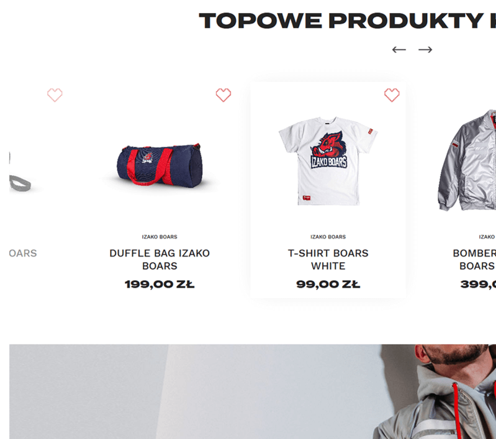The height and width of the screenshot is (439, 496).
Task: Click the cut-off OARS title on left product
Action: point(23,253)
